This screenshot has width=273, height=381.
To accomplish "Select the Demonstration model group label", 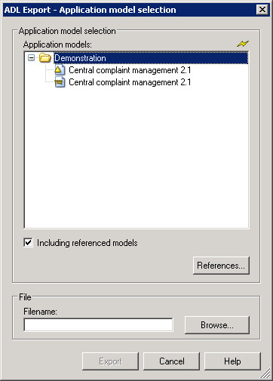I will (80, 58).
